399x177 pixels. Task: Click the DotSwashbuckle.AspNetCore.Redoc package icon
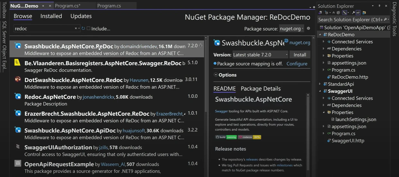coord(18,80)
